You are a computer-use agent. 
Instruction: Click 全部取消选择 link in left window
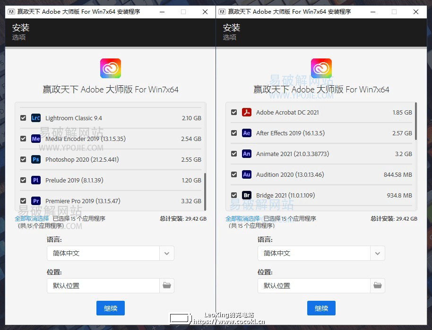click(x=32, y=218)
